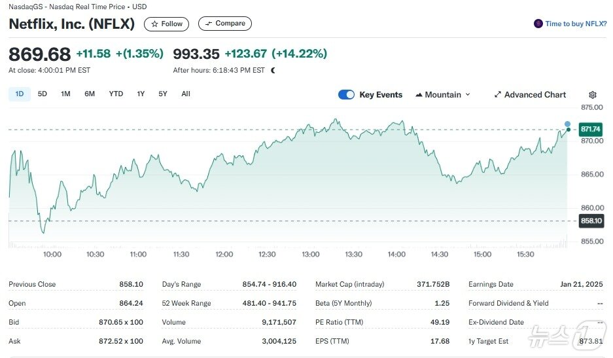Click the after-hours moon icon

273,70
